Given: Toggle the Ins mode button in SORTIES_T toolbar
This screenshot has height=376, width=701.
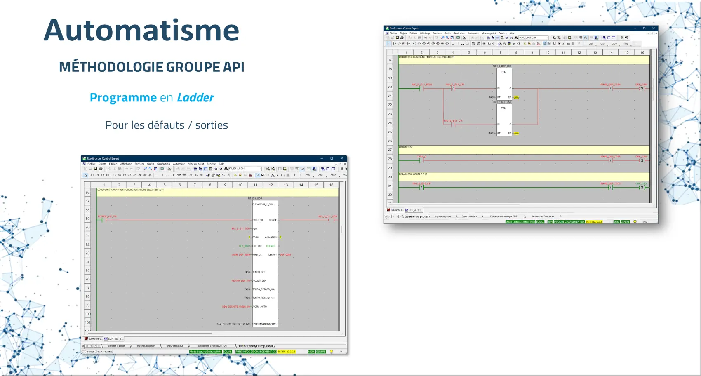Looking at the screenshot, I should click(283, 175).
